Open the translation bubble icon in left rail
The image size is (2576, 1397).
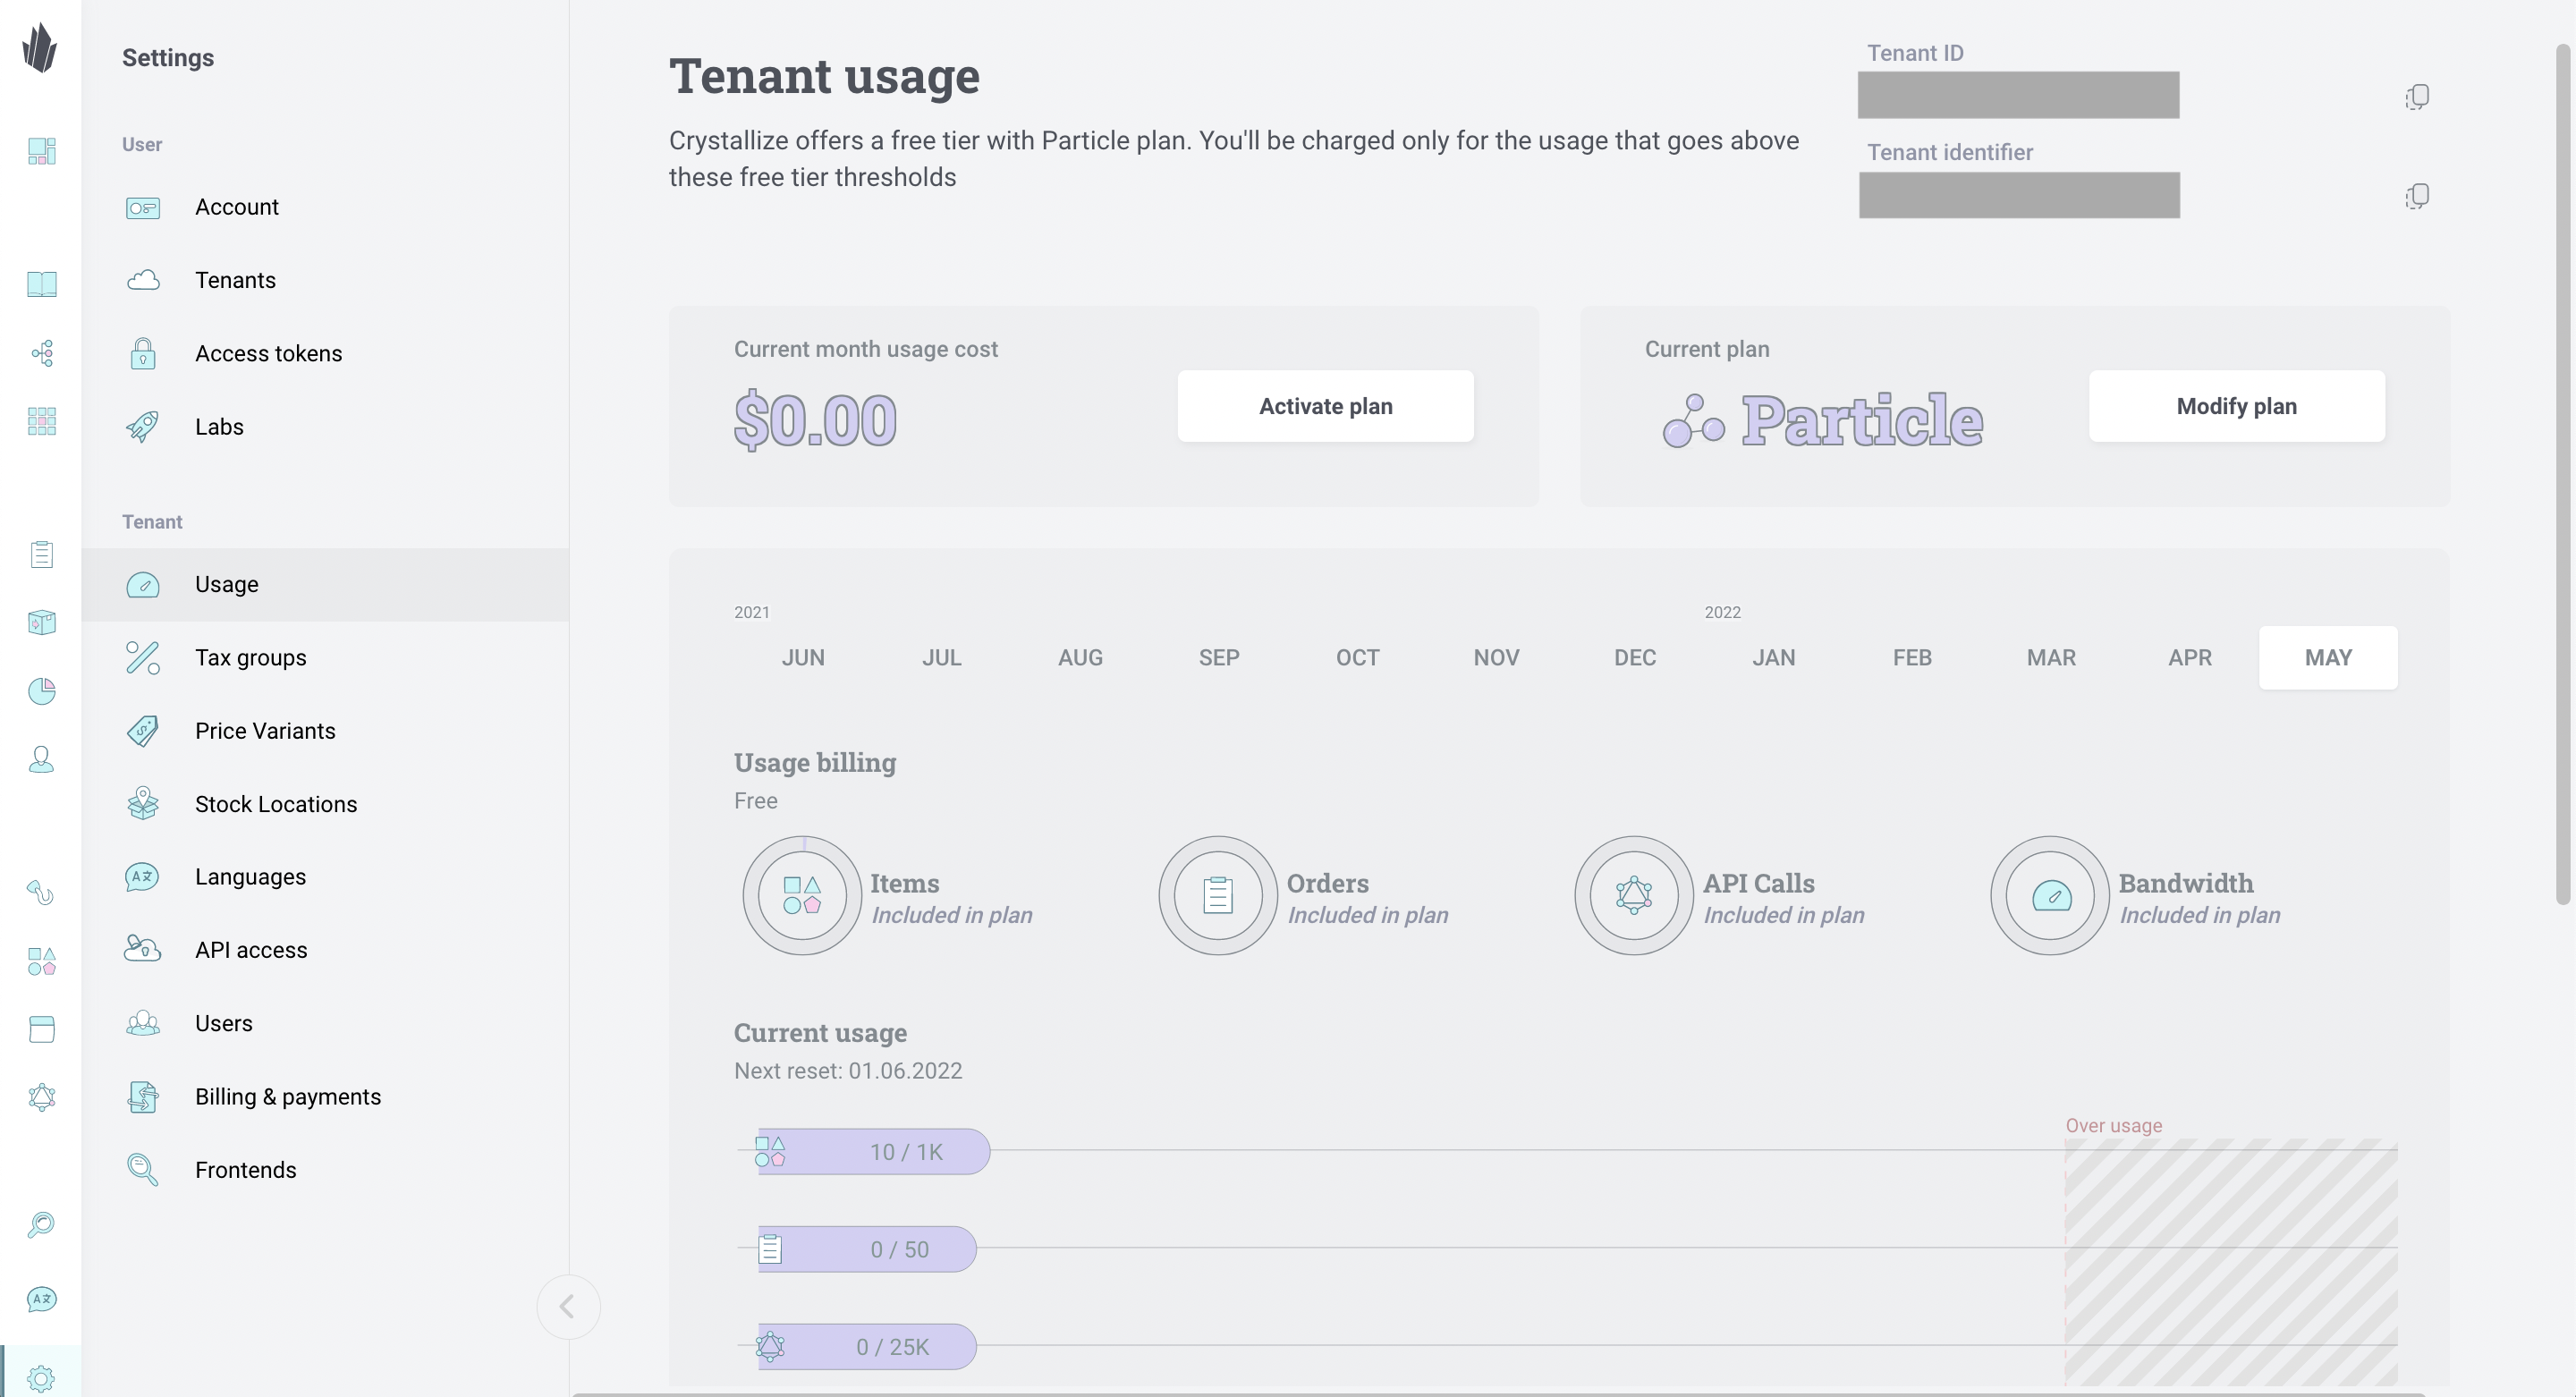pyautogui.click(x=41, y=1299)
